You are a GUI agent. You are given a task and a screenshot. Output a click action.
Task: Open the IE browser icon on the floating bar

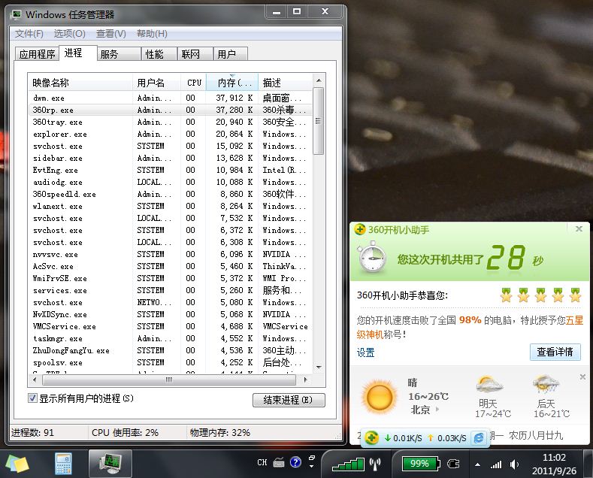pos(478,438)
